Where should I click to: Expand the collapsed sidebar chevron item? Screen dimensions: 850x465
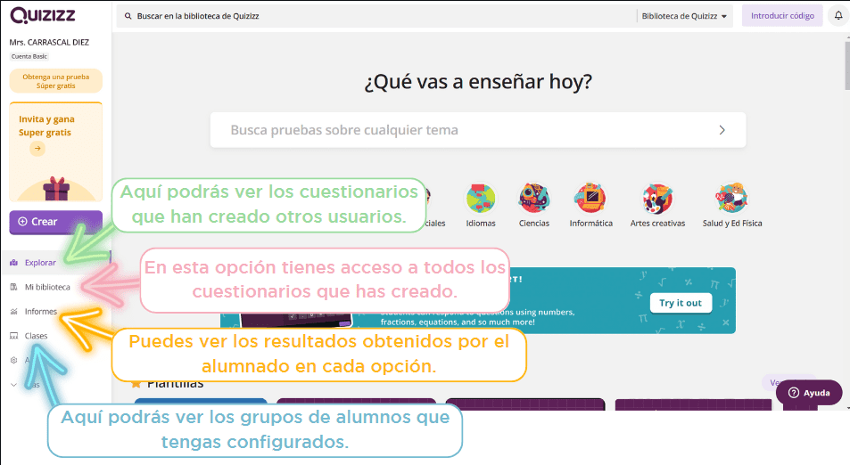point(14,385)
